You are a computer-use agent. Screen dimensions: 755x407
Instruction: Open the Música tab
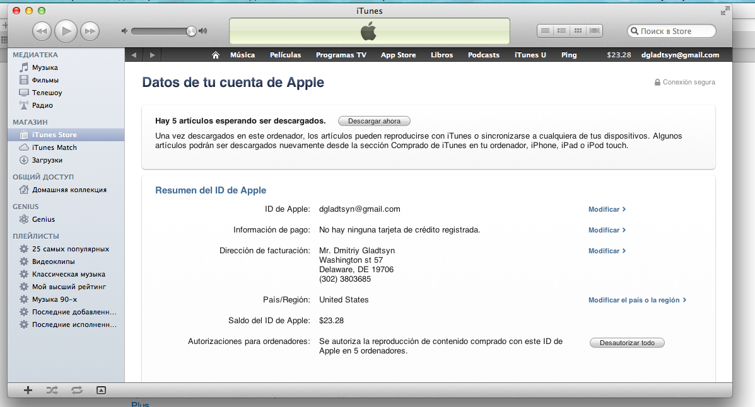click(x=243, y=55)
